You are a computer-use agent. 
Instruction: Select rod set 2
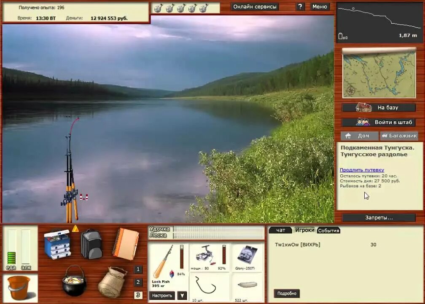[138, 282]
